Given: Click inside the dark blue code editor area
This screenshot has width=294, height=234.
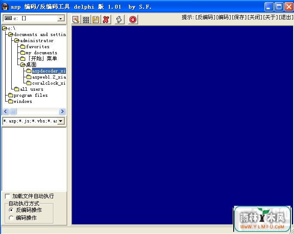Looking at the screenshot, I should point(182,125).
